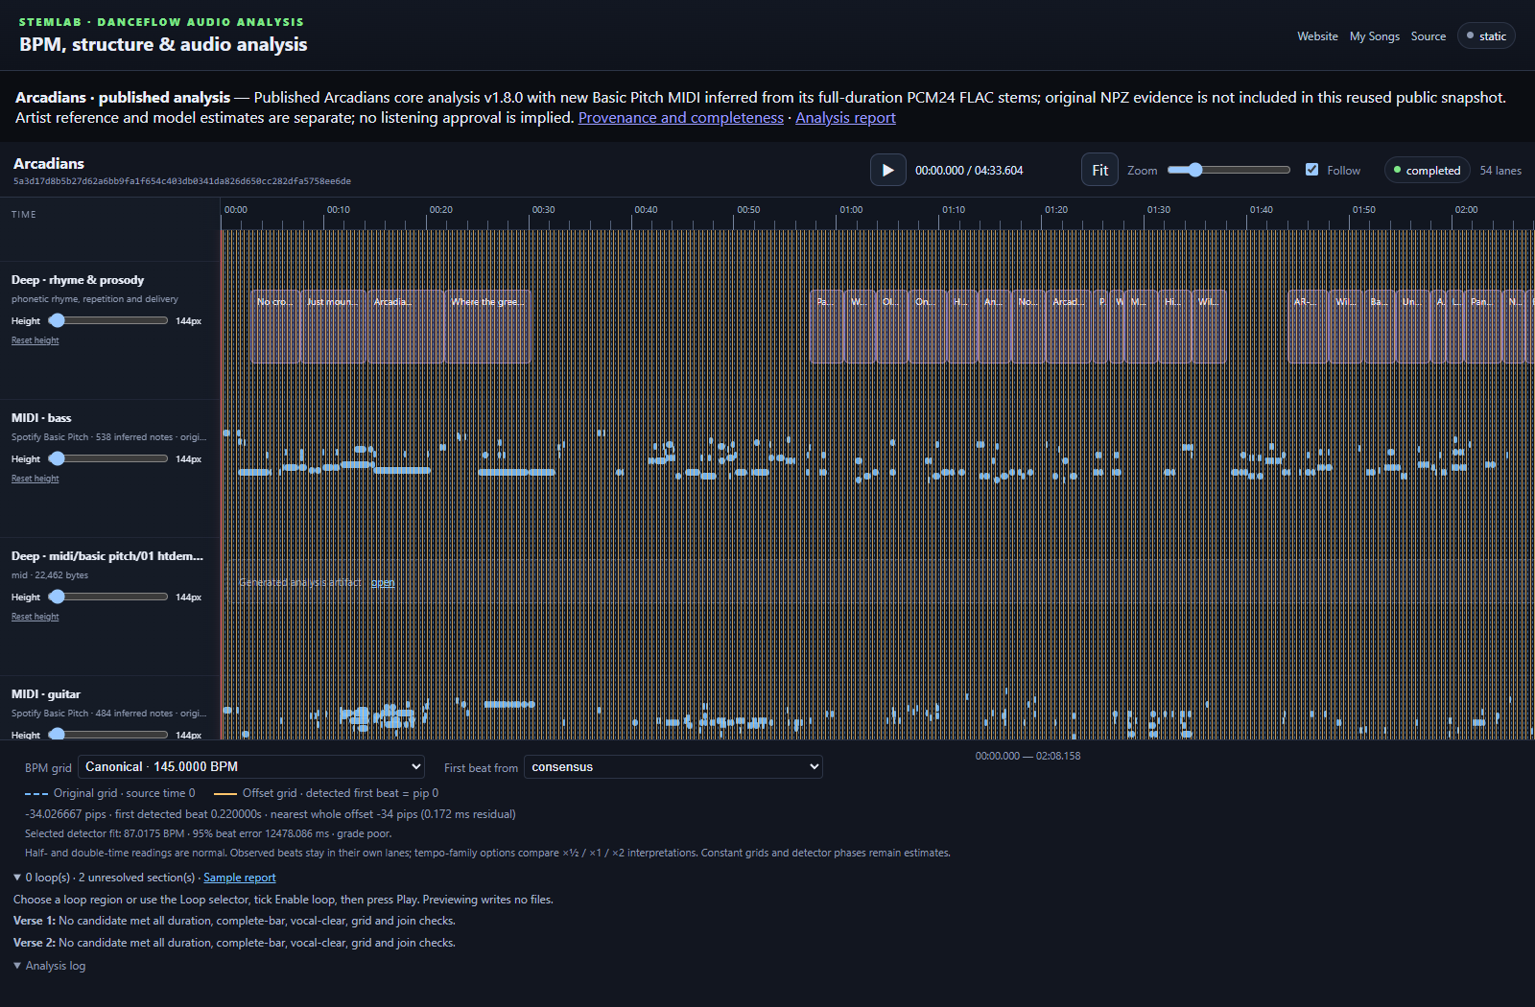Adjust the Zoom slider
Viewport: 1535px width, 1007px height.
tap(1229, 170)
